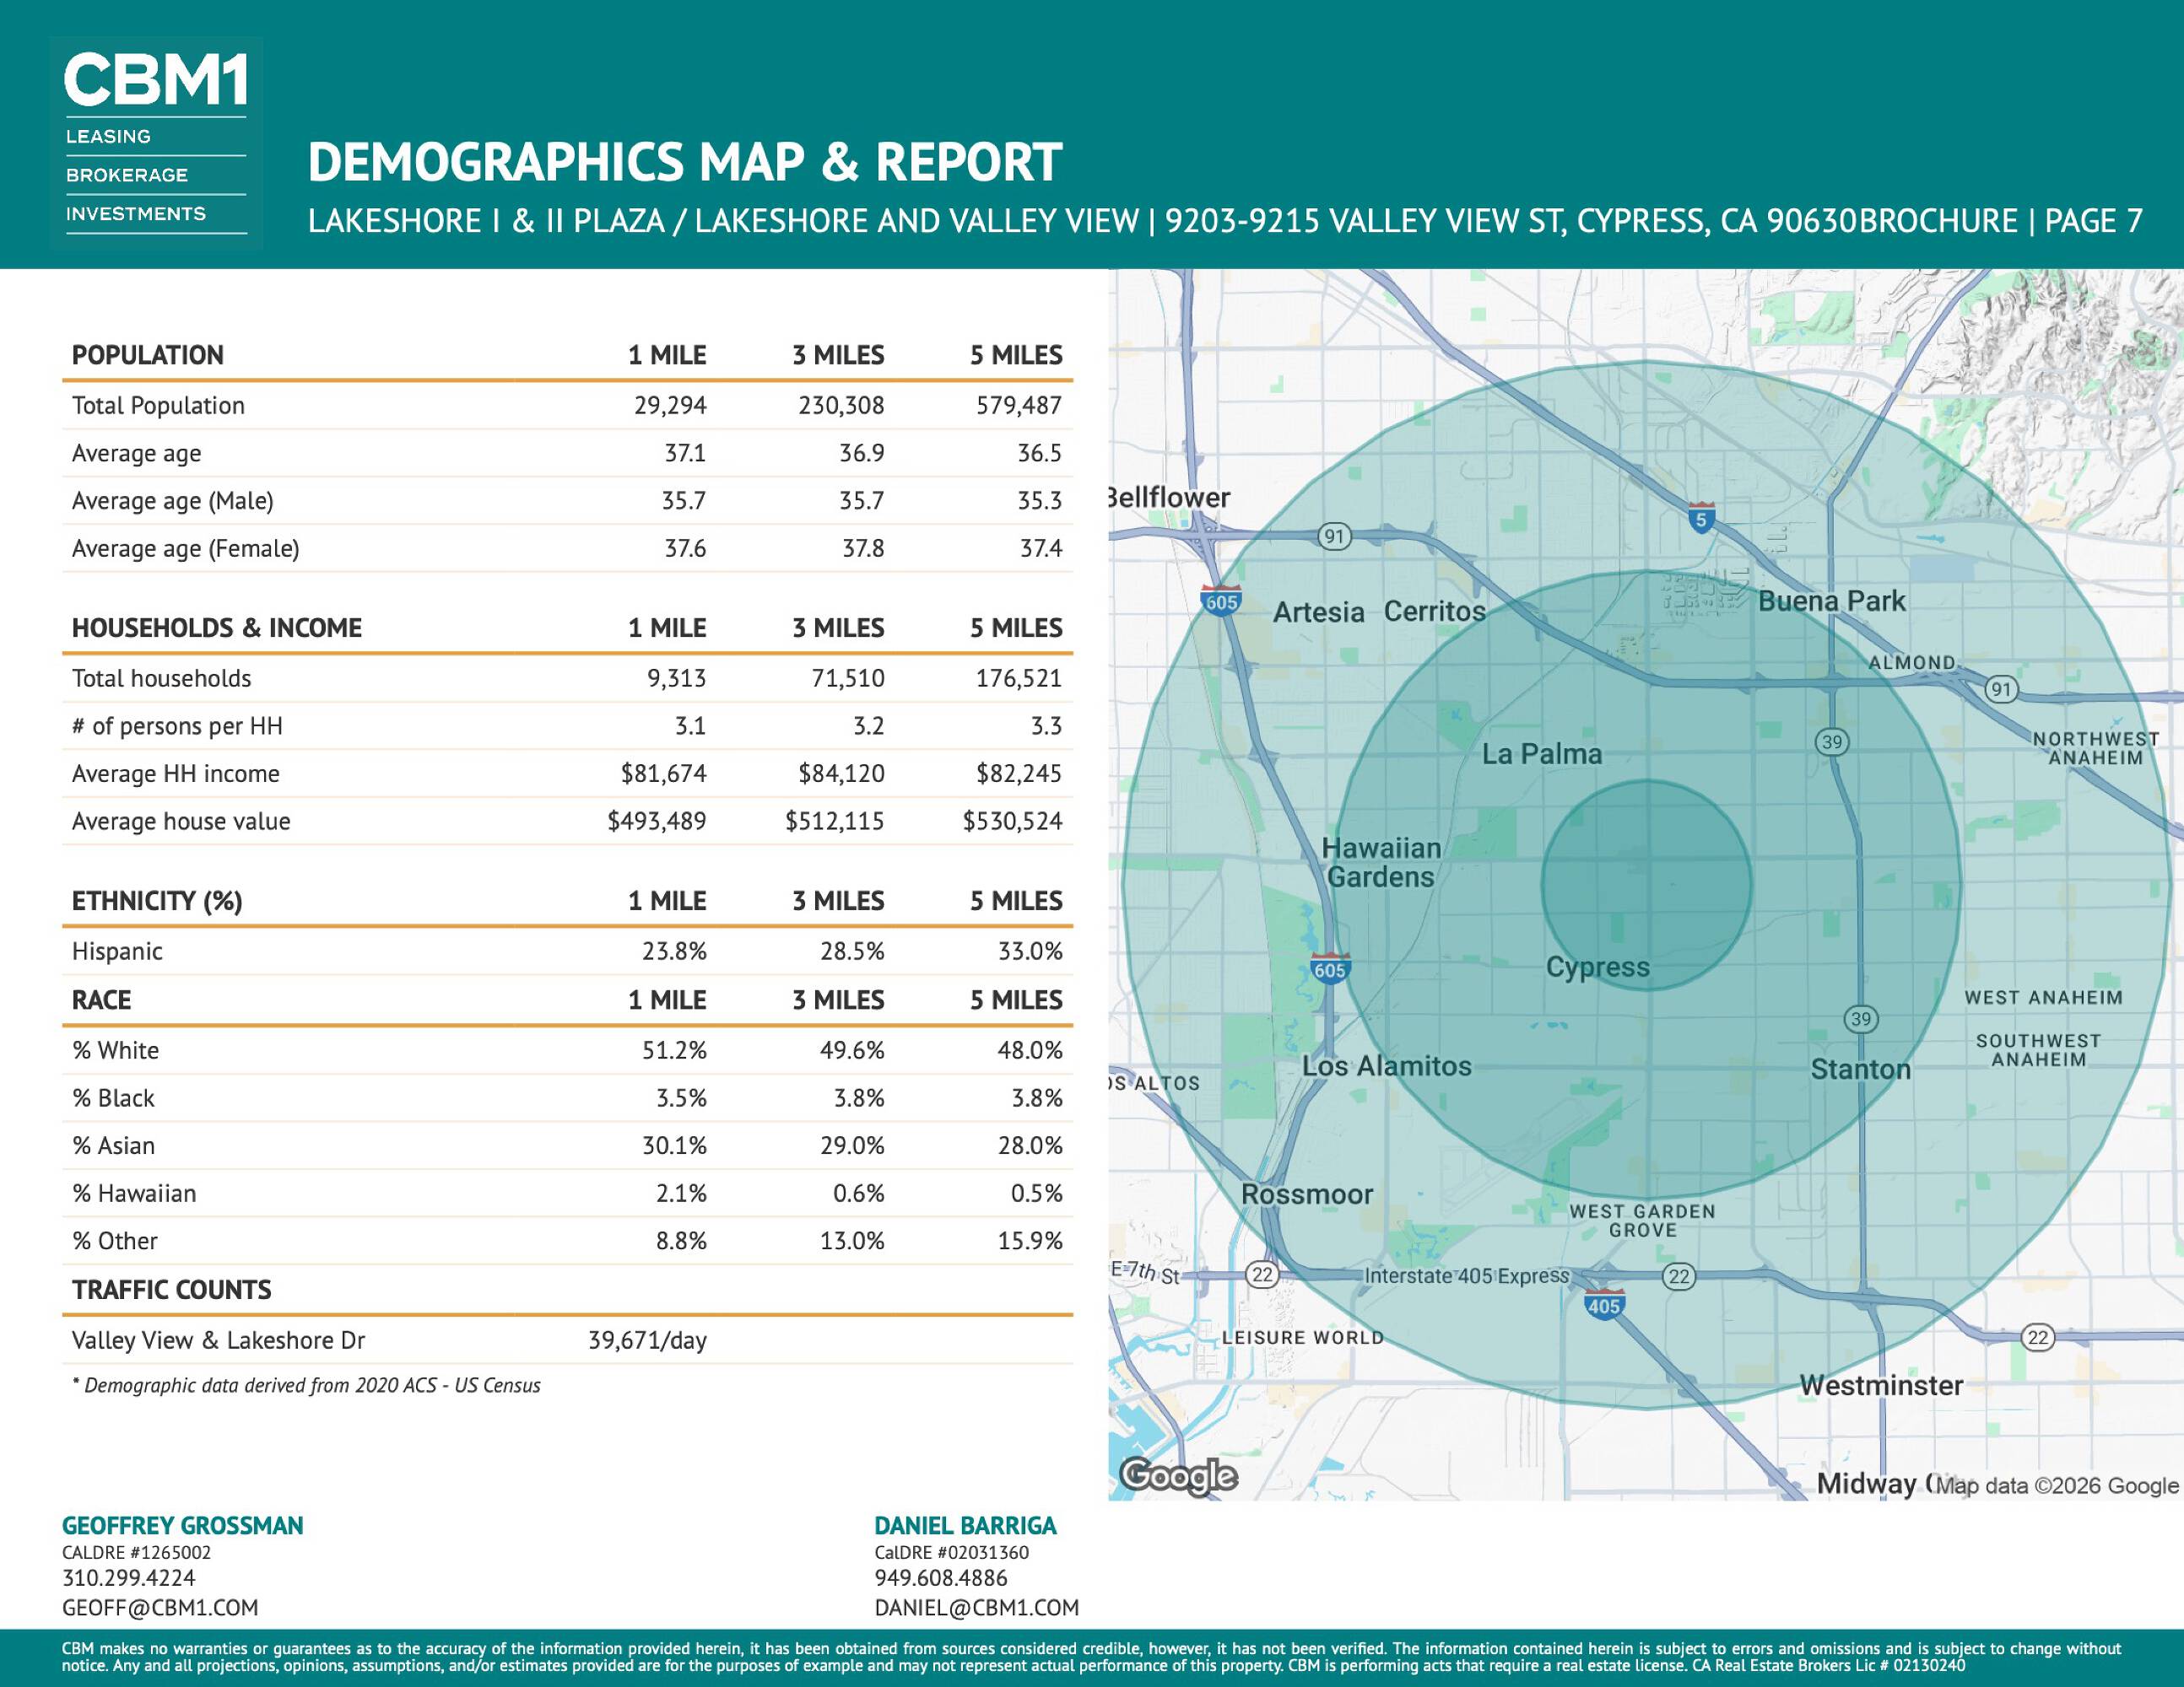Click the Geoffrey Grossman name heading

182,1525
